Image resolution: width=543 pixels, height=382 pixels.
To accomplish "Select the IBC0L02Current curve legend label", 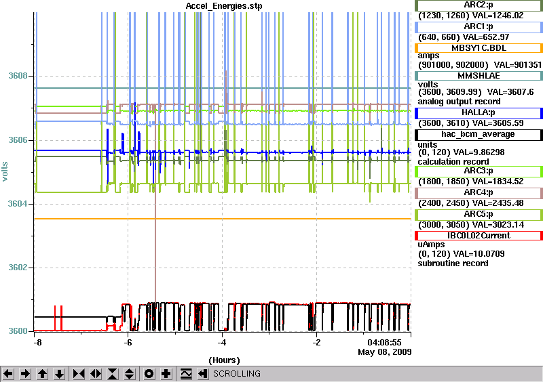I will 479,236.
